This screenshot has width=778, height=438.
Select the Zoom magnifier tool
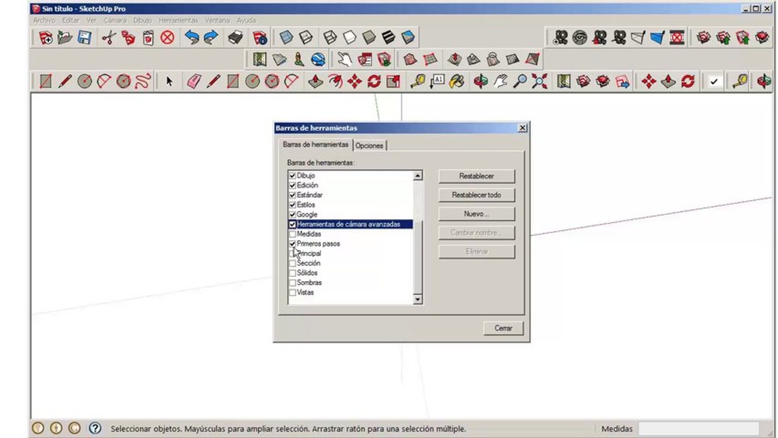point(519,81)
